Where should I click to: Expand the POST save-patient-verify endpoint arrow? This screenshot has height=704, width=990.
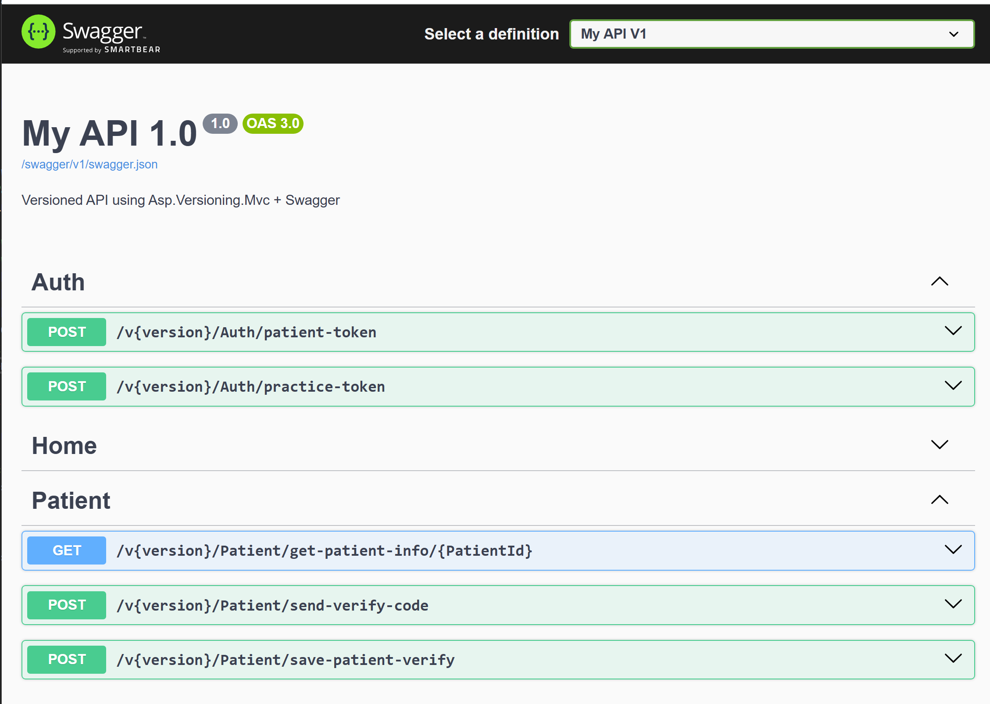(x=953, y=658)
